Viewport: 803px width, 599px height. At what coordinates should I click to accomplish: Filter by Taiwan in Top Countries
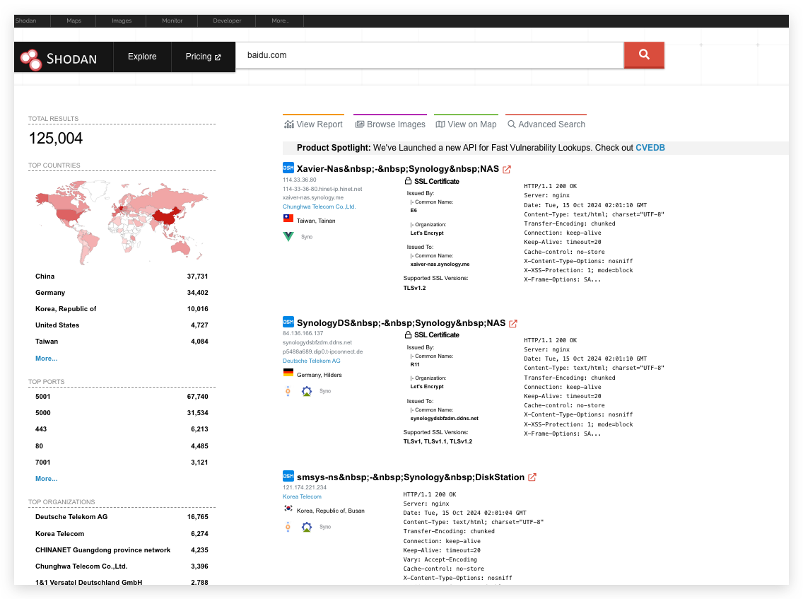[x=122, y=342]
